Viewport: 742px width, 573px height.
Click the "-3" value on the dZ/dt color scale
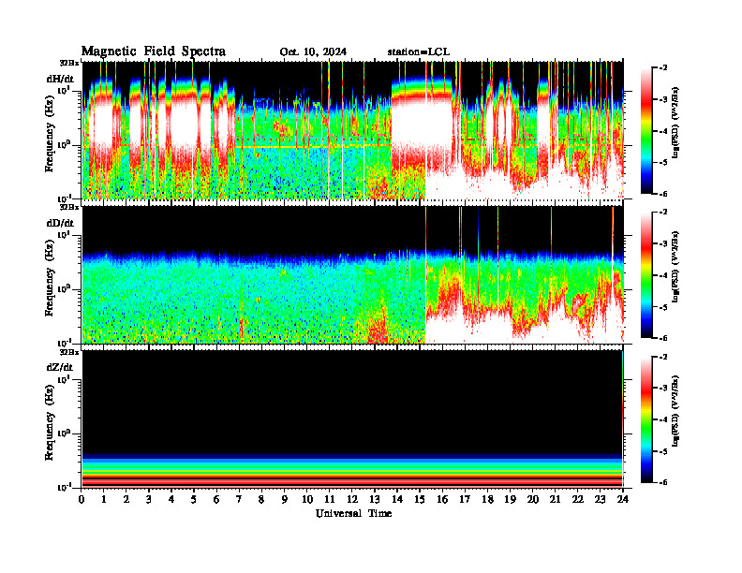click(x=663, y=389)
